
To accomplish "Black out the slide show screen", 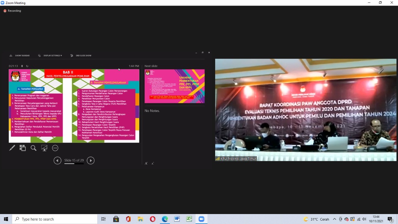I will click(44, 148).
